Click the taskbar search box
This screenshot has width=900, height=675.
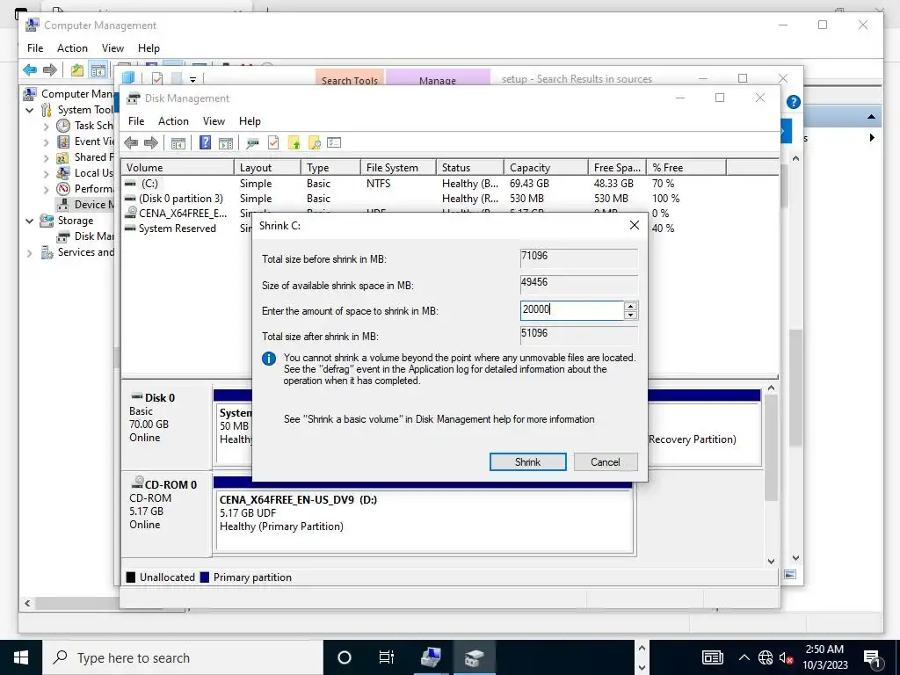coord(183,657)
